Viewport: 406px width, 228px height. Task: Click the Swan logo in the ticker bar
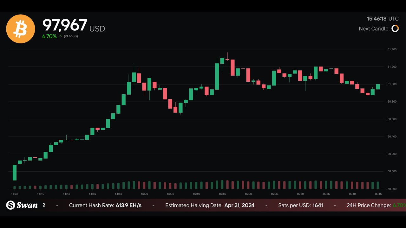(x=22, y=205)
